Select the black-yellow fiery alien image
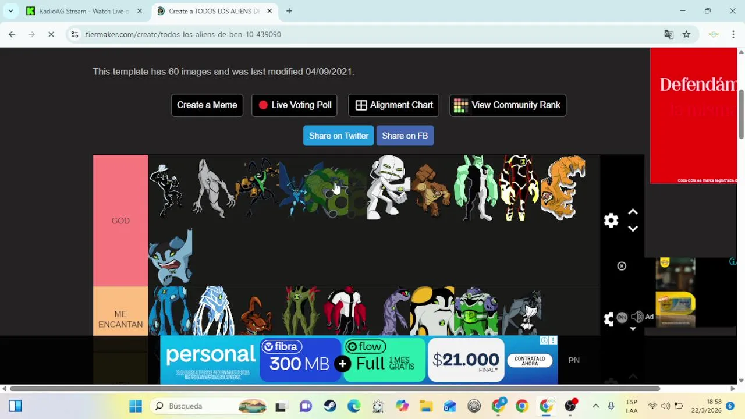This screenshot has height=419, width=745. point(520,187)
